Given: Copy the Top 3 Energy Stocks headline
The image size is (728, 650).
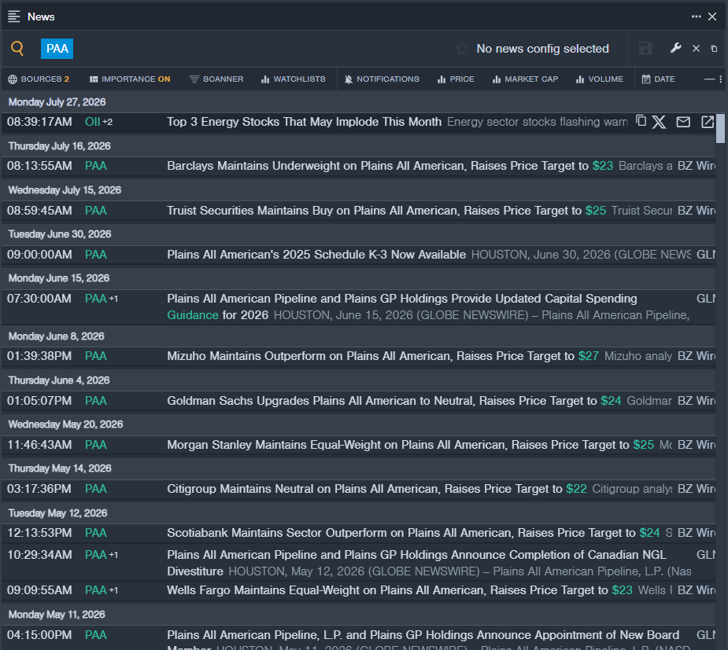Looking at the screenshot, I should 641,121.
